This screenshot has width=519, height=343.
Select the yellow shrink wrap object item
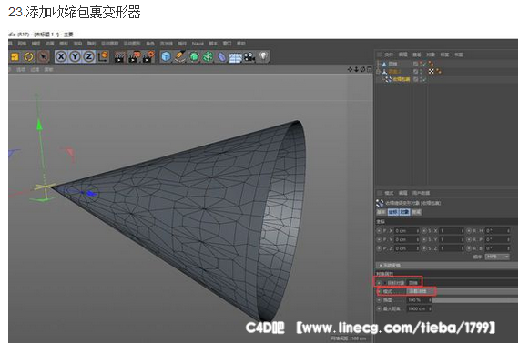402,79
